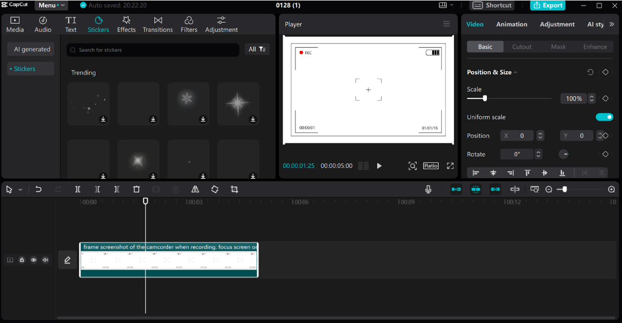This screenshot has height=323, width=622.
Task: Switch to the Effects panel
Action: 126,24
